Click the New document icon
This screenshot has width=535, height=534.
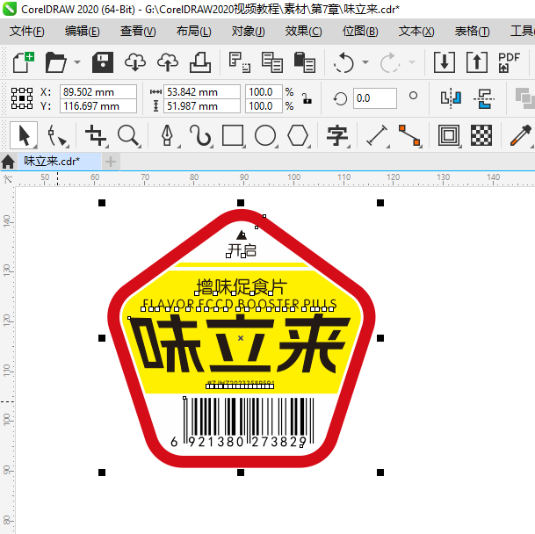[23, 62]
